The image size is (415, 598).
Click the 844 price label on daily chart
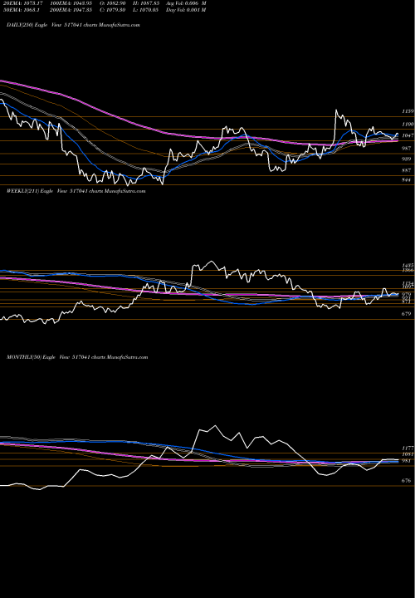(407, 180)
